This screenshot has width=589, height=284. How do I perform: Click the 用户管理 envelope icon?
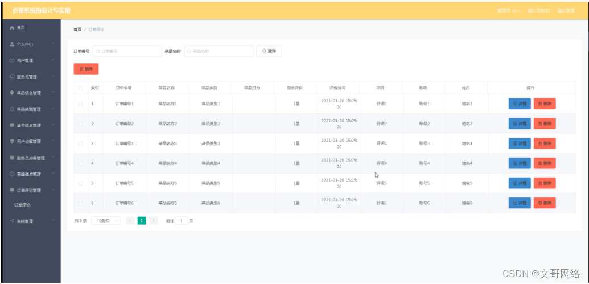[x=12, y=60]
